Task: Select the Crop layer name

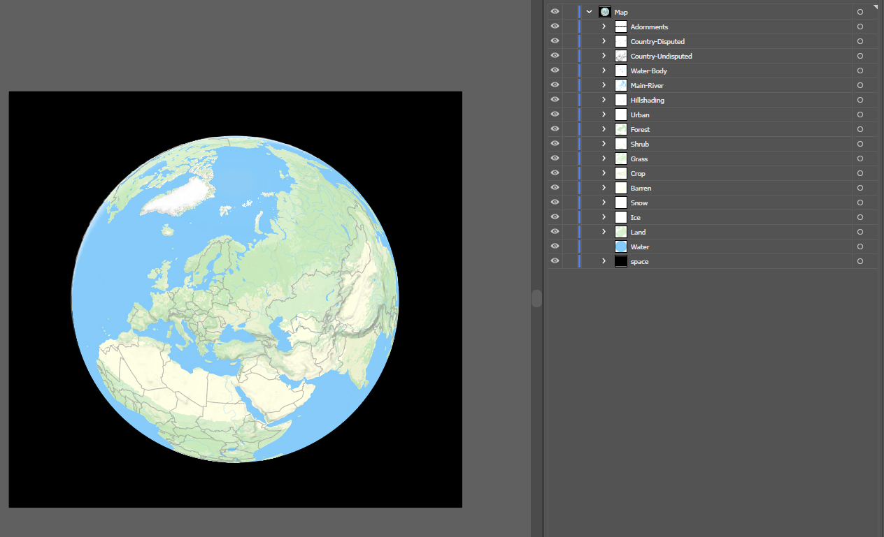Action: 638,174
